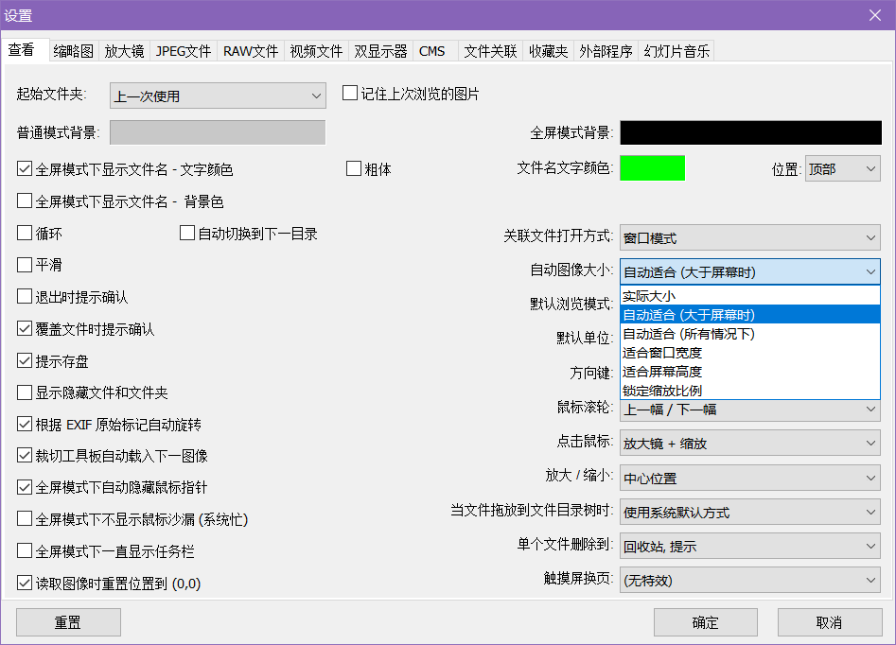Pick 自动适合 (所有情况下) option
Screen dimensions: 896x645
coord(749,334)
